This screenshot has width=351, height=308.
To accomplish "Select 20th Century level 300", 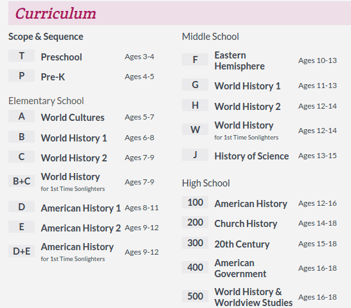I will click(242, 244).
